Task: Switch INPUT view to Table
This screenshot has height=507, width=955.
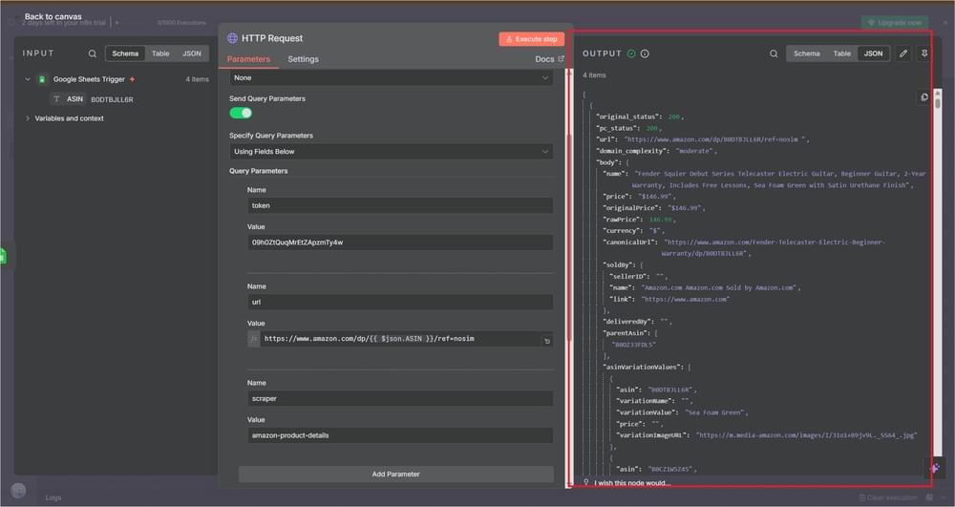Action: [160, 53]
